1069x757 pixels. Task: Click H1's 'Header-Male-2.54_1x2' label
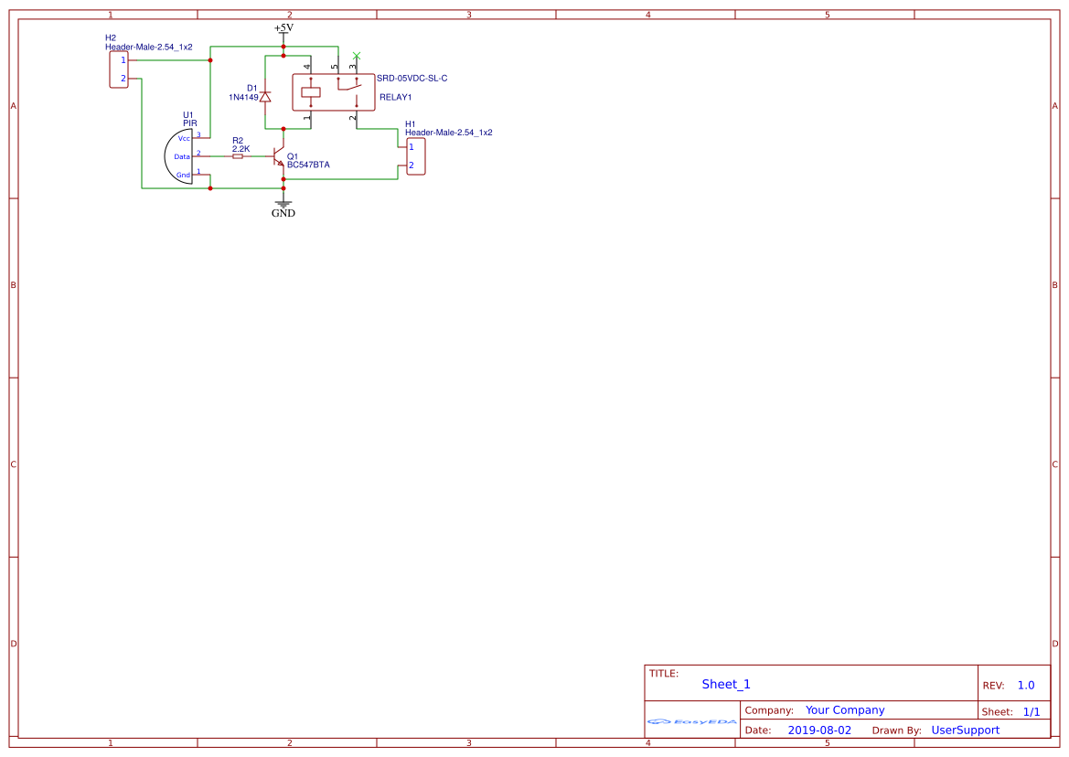click(x=449, y=133)
